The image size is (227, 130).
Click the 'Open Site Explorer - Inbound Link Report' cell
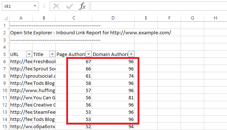pos(91,32)
